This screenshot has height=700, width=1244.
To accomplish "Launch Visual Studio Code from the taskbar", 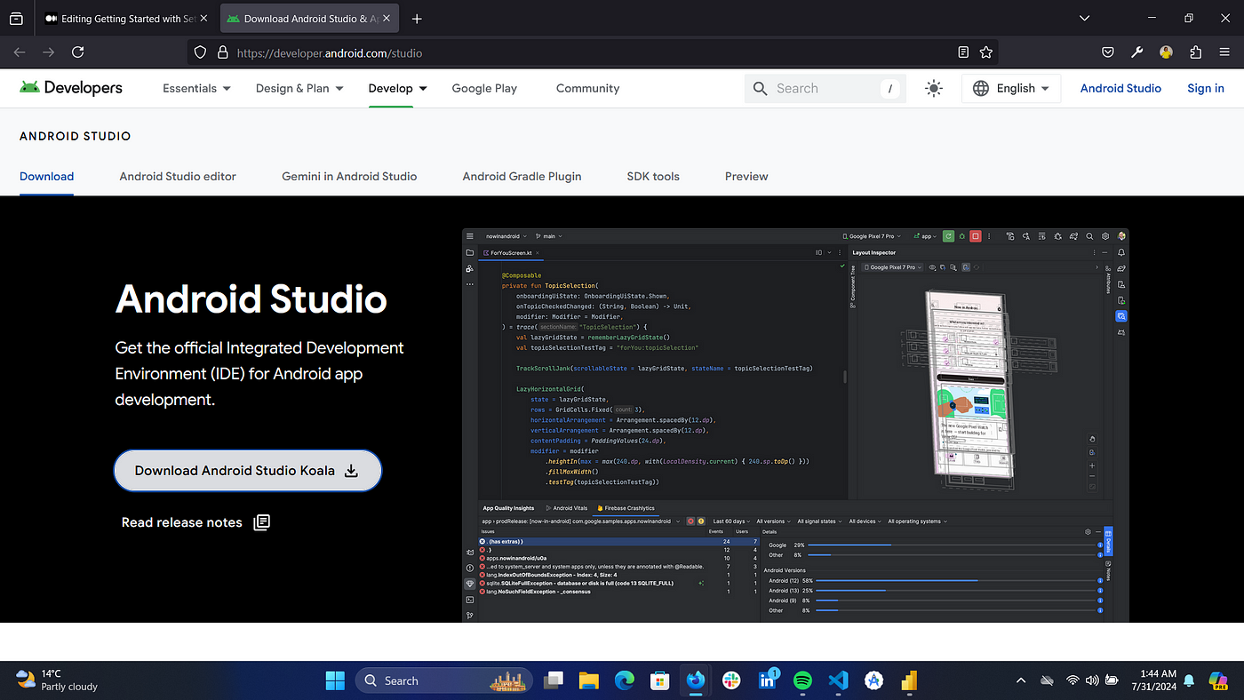I will [838, 680].
